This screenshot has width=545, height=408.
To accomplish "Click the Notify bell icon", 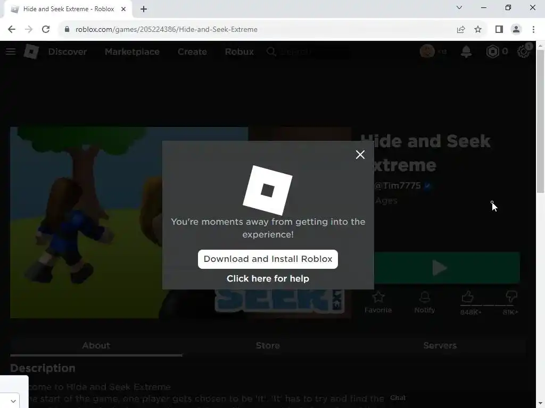I will [424, 297].
